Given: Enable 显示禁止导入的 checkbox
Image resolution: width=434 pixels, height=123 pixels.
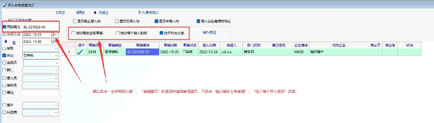Looking at the screenshot, I should click(75, 21).
